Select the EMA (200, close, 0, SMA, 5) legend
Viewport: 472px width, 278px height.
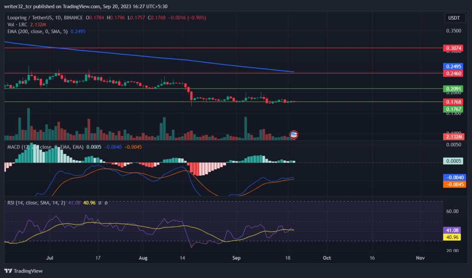coord(37,31)
